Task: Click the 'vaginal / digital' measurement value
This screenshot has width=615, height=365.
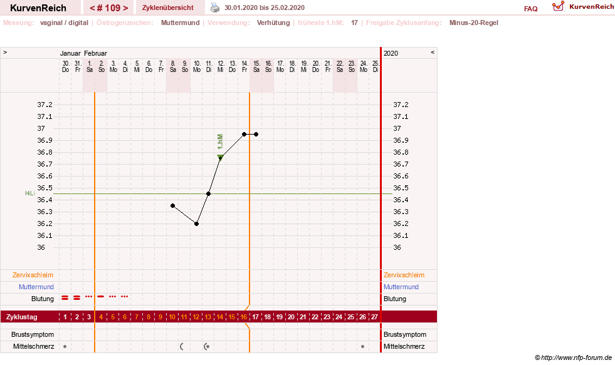Action: pos(64,23)
